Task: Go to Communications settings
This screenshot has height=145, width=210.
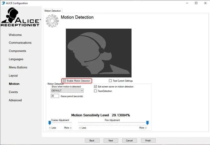Action: (20, 43)
